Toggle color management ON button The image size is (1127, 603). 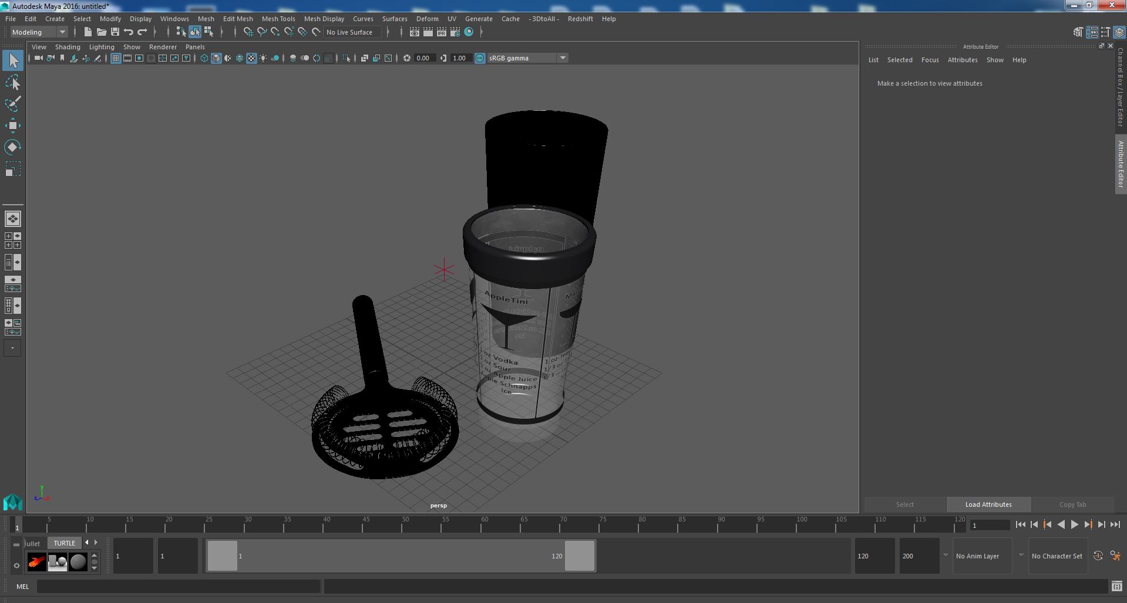click(x=480, y=58)
